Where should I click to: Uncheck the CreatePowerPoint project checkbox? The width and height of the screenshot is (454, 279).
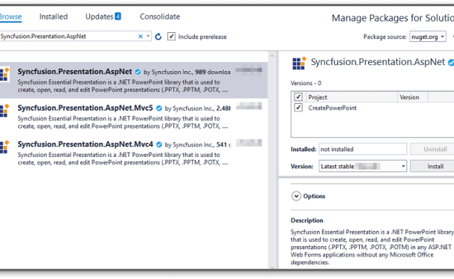[x=298, y=107]
